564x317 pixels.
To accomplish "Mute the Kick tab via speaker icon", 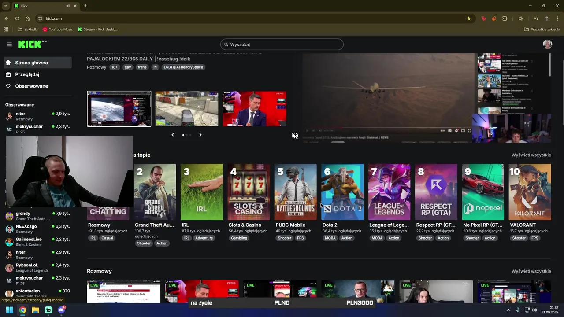I will 68,6.
